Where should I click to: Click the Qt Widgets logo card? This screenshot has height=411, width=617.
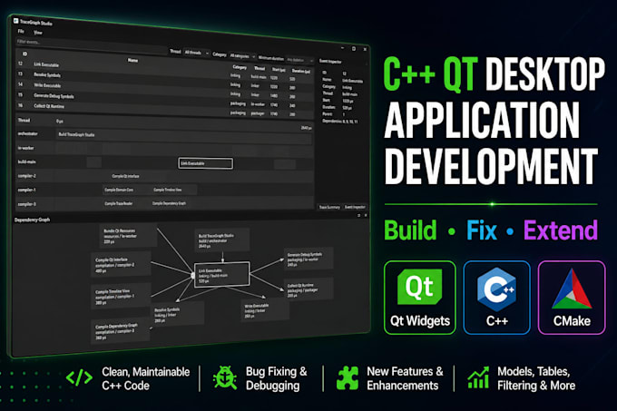[420, 298]
